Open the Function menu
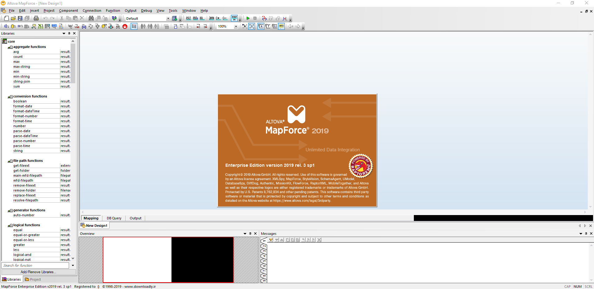This screenshot has height=289, width=594. (x=113, y=11)
